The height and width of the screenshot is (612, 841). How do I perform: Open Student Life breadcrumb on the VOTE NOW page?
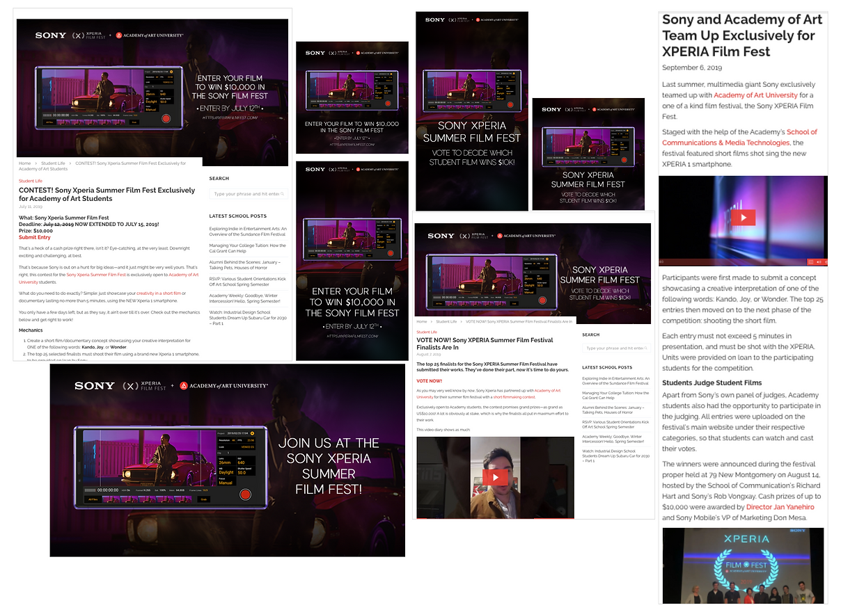tap(447, 322)
